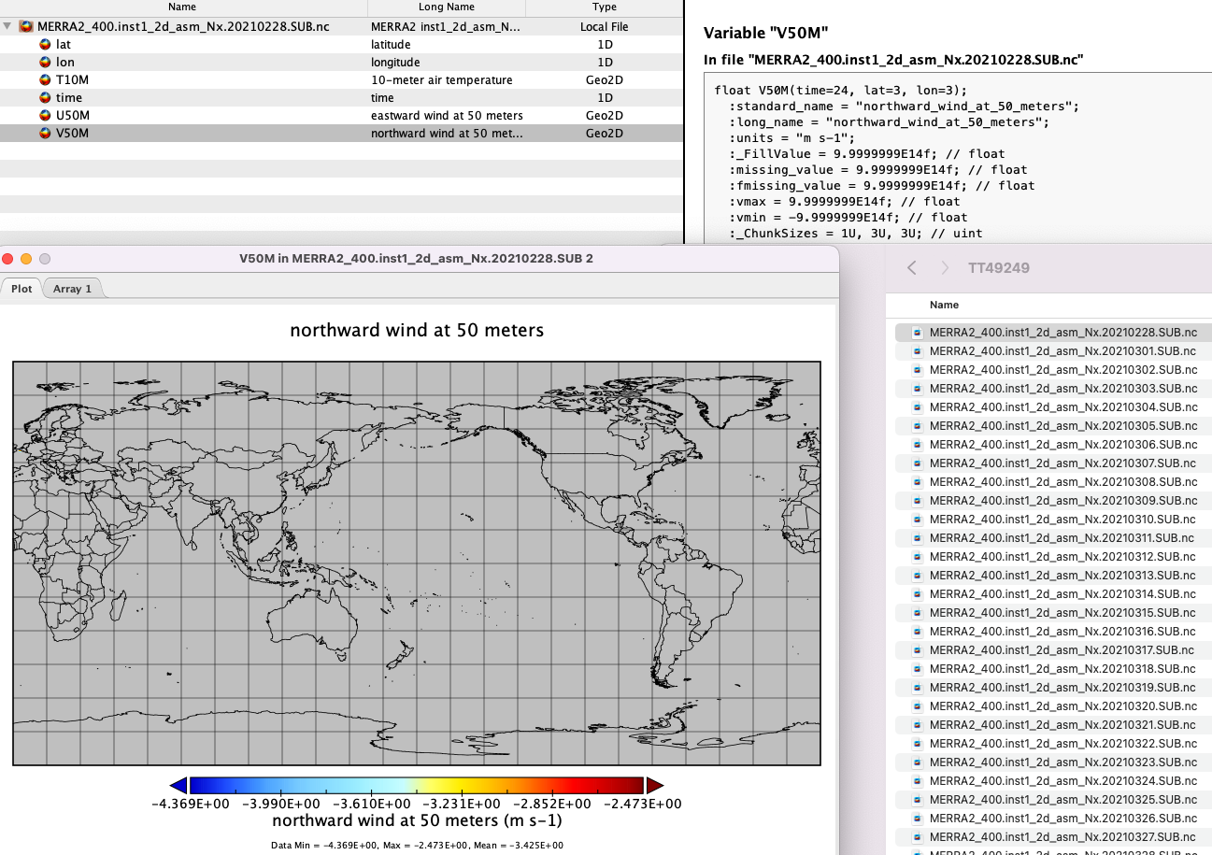
Task: Click the northward wind colorbar gradient
Action: pos(418,785)
